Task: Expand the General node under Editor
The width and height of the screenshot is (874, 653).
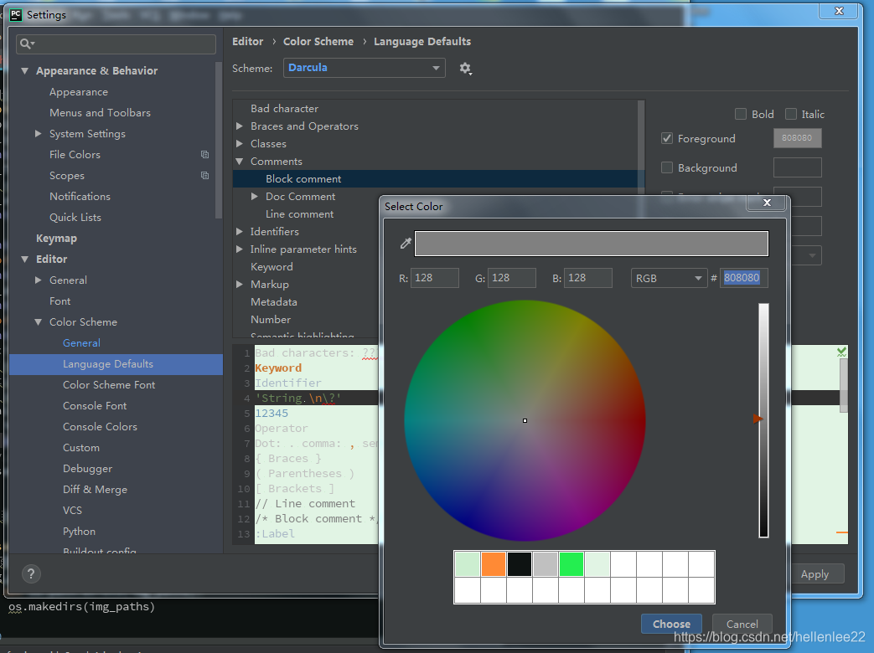Action: click(38, 280)
